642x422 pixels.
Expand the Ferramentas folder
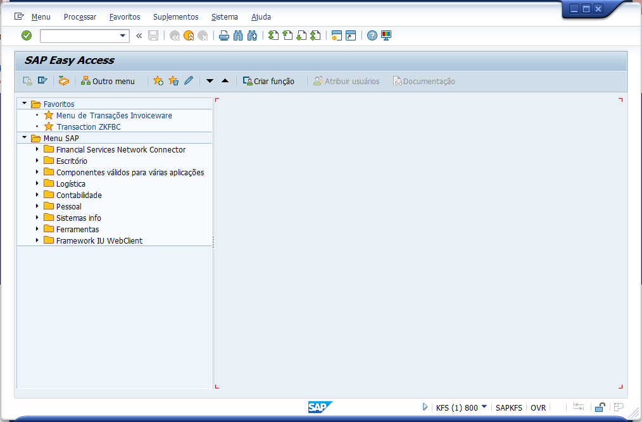(37, 229)
